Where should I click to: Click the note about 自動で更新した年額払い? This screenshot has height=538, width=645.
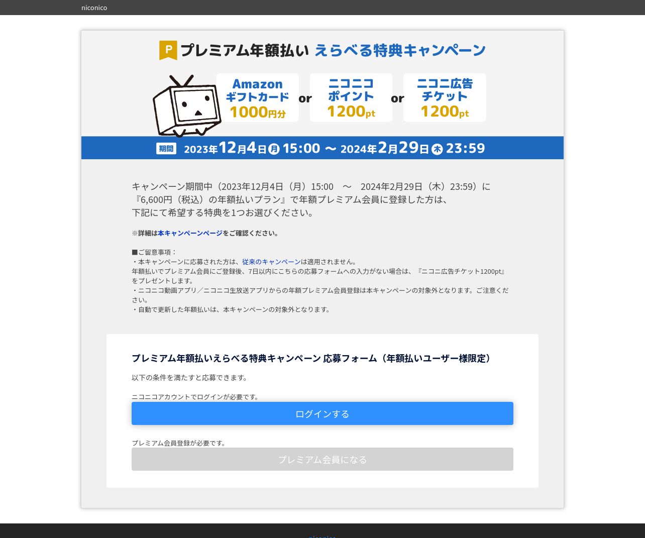pyautogui.click(x=232, y=309)
